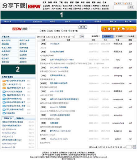Select the last radio option under EEPW search
The width and height of the screenshot is (137, 160).
pyautogui.click(x=69, y=31)
